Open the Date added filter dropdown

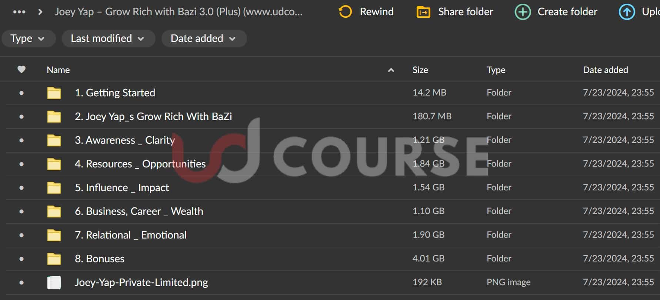(203, 39)
